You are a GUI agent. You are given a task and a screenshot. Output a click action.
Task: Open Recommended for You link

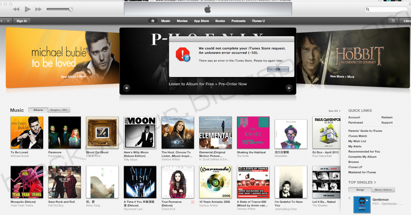click(364, 152)
